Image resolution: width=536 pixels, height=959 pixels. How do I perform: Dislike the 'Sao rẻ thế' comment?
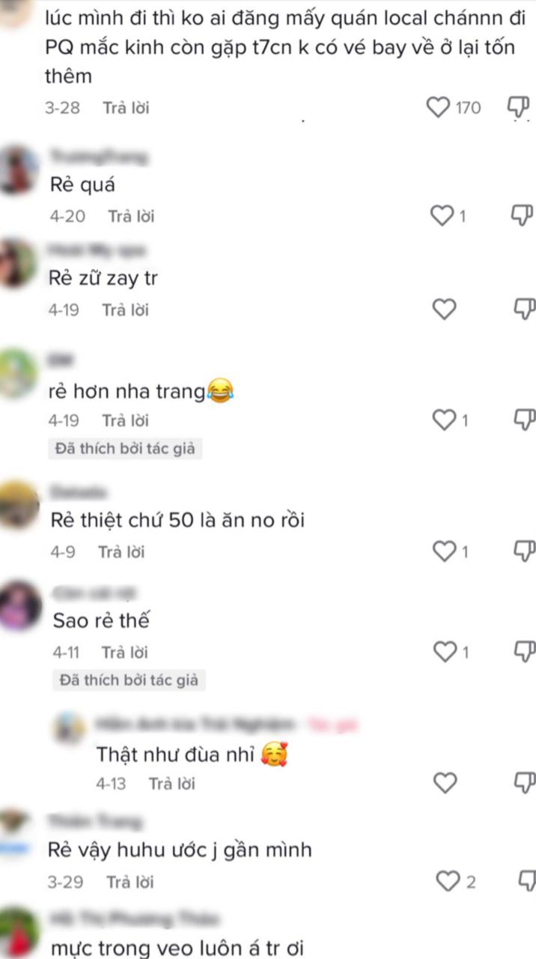pos(522,651)
